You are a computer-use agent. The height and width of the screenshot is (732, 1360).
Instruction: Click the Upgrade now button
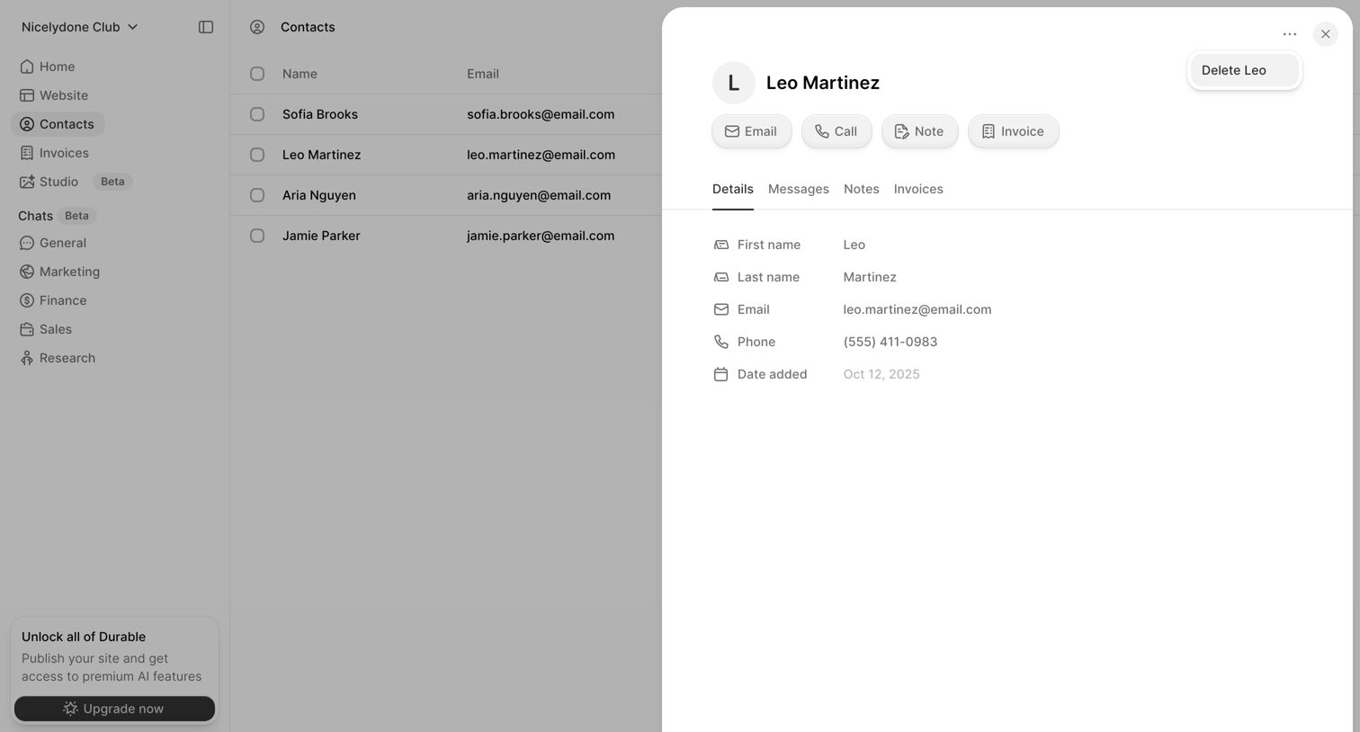(114, 709)
